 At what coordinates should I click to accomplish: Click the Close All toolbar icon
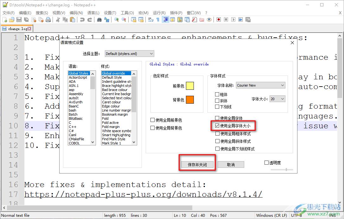click(x=41, y=20)
